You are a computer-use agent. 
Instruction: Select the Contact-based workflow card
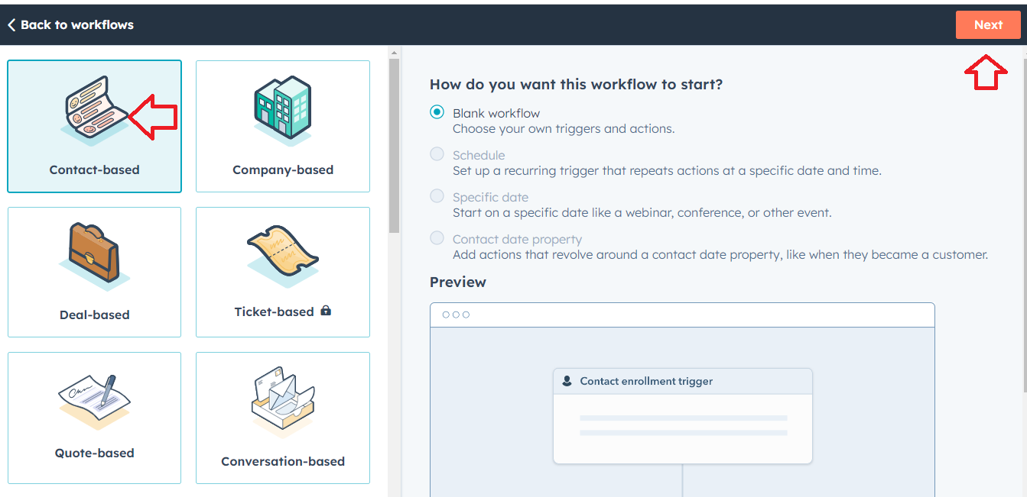click(x=94, y=127)
